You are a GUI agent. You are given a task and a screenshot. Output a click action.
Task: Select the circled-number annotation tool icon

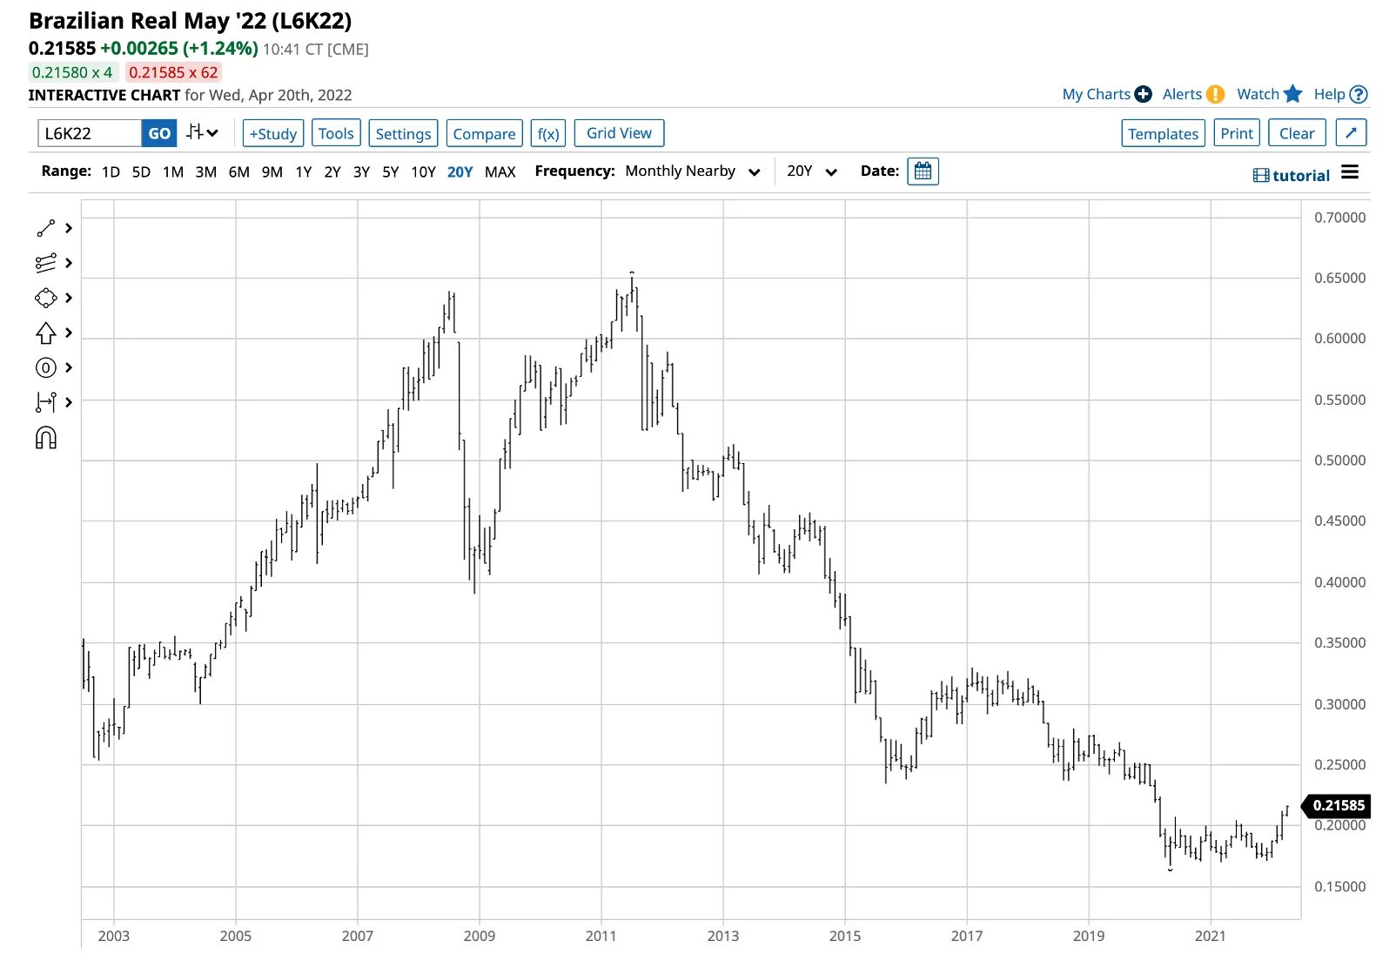pyautogui.click(x=46, y=367)
